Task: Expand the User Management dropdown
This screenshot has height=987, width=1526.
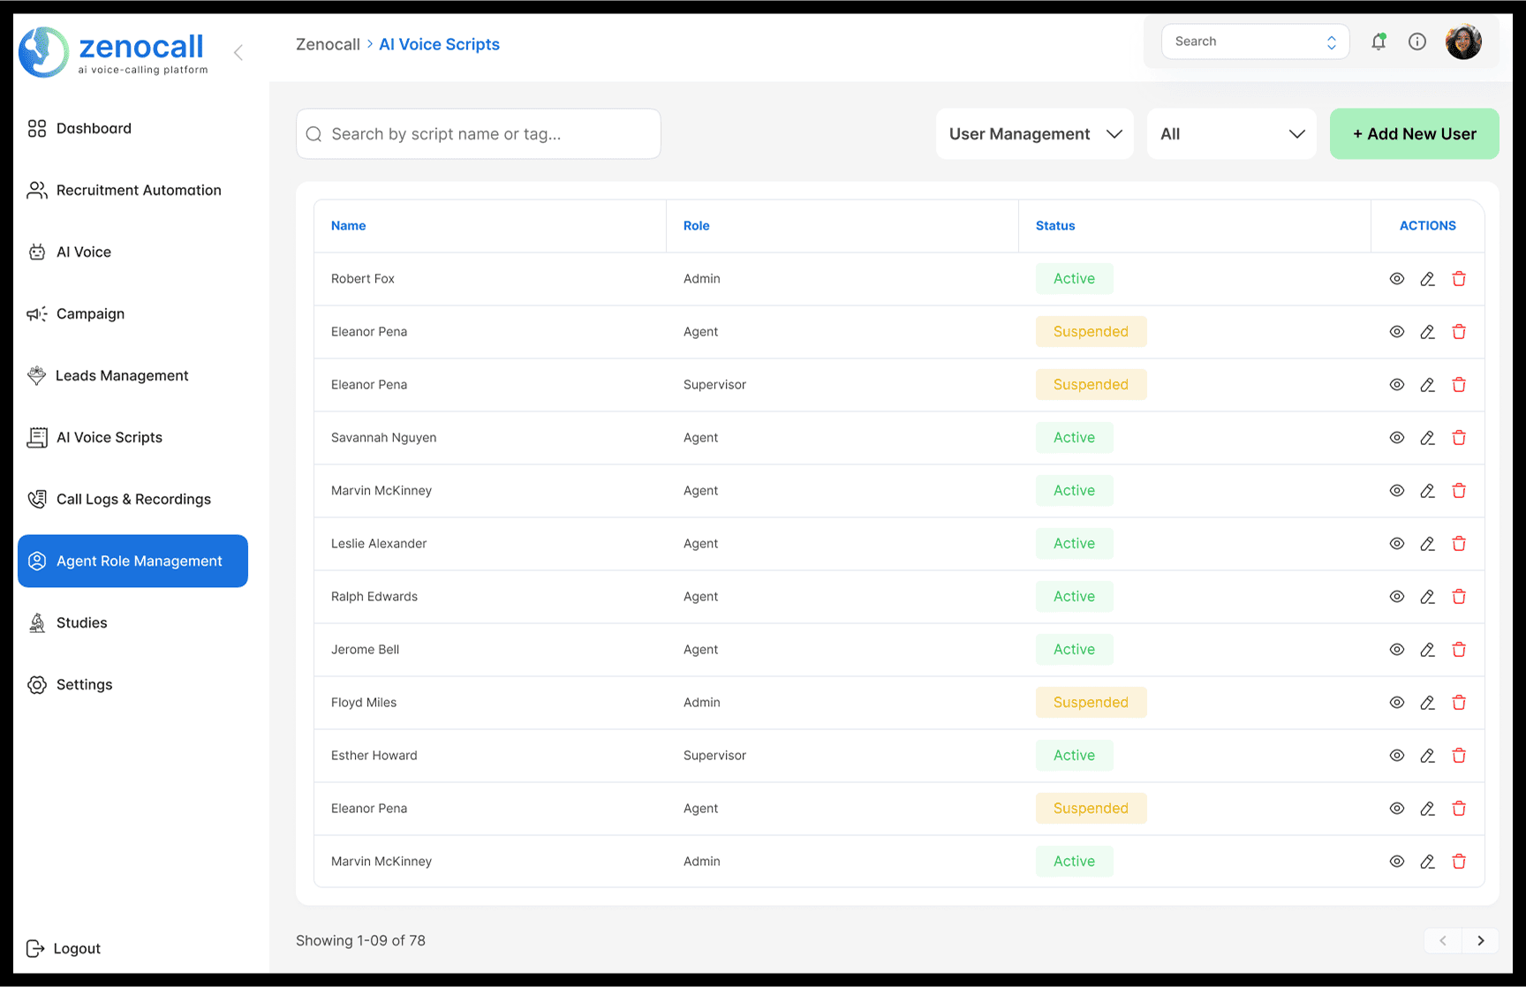Action: (1034, 134)
